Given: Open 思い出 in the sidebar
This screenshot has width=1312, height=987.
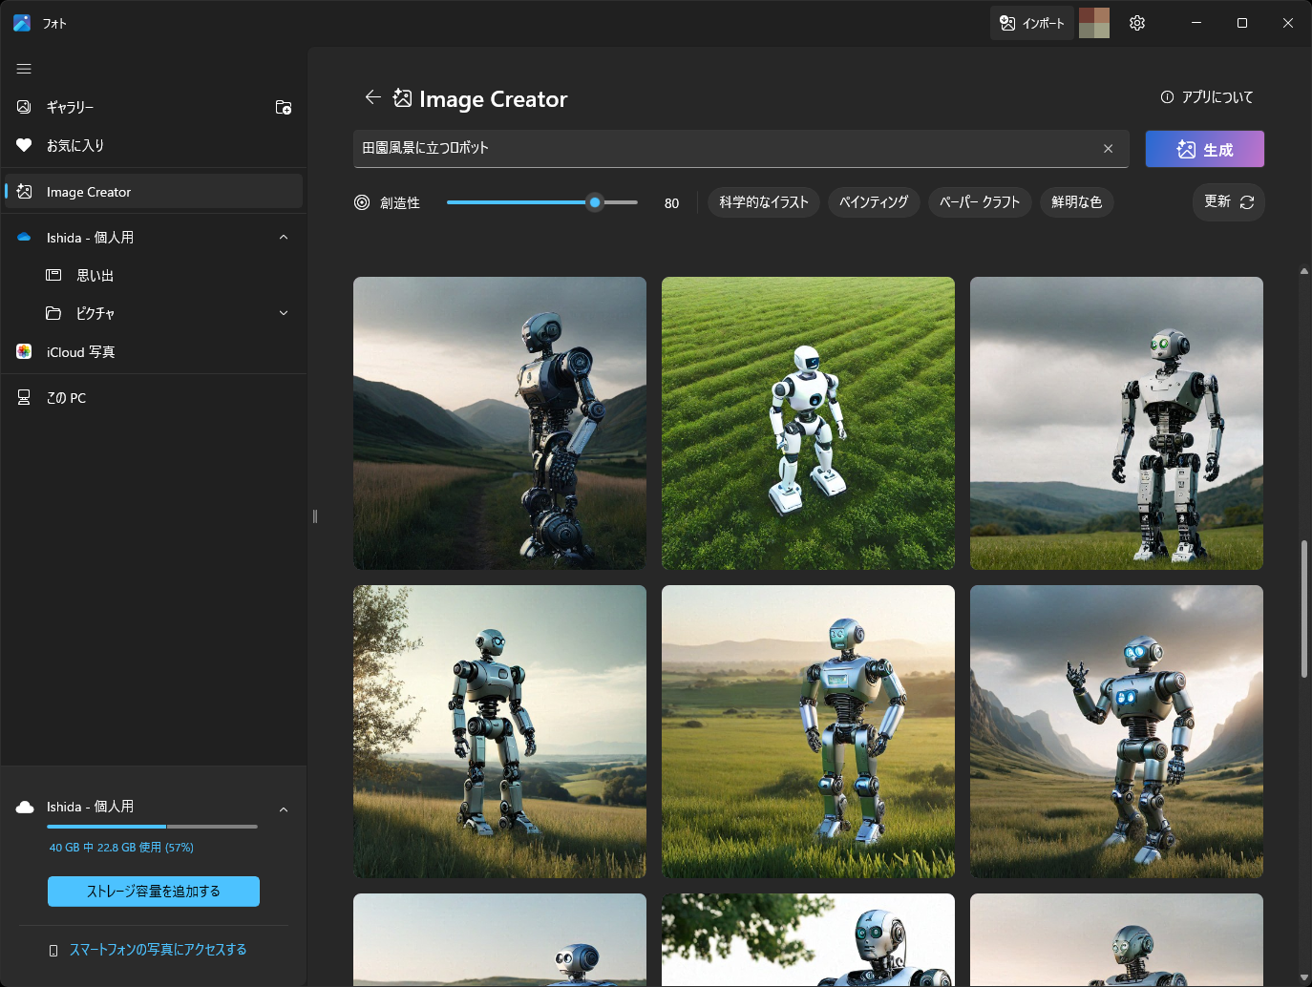Looking at the screenshot, I should point(95,275).
